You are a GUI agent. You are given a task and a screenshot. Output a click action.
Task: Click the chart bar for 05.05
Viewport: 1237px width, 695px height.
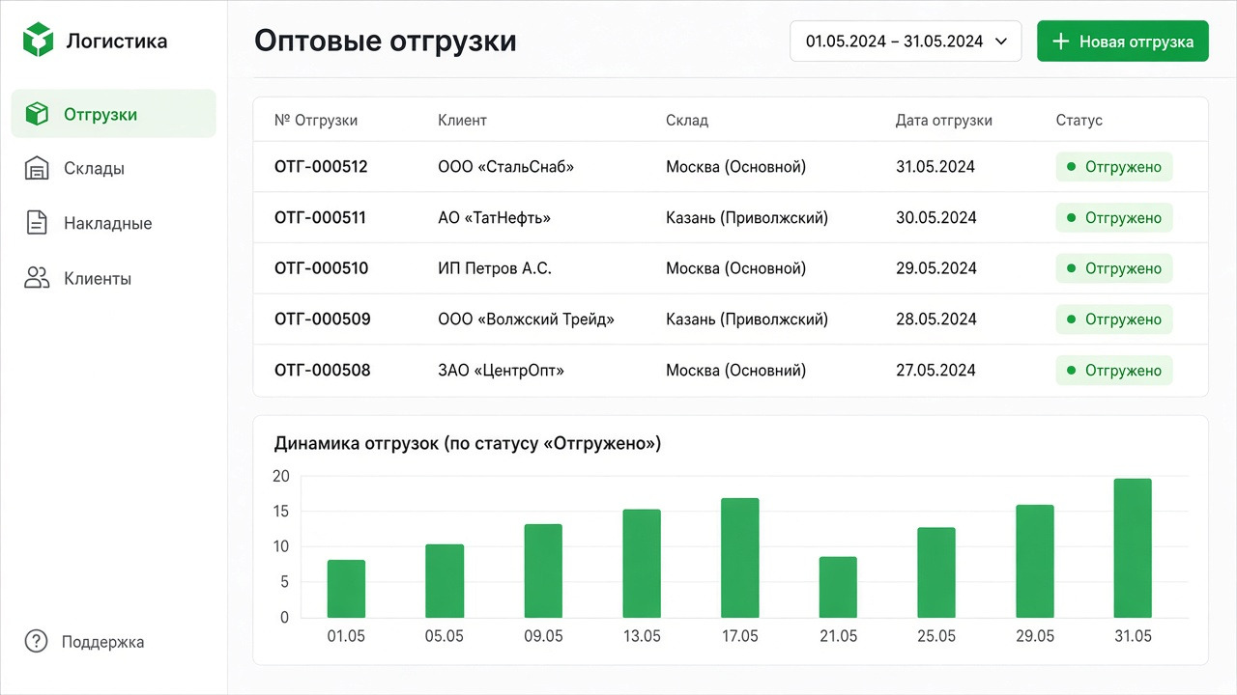coord(445,581)
